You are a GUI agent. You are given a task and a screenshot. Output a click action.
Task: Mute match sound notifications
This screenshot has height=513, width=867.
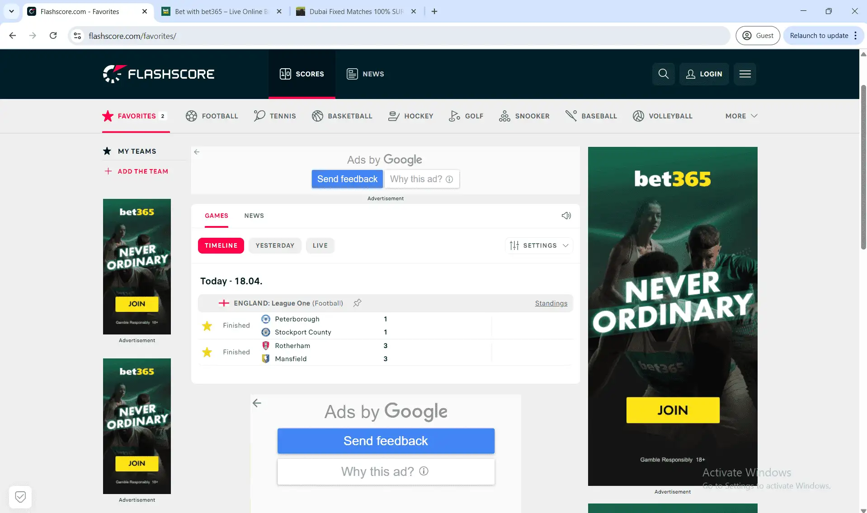(x=566, y=216)
